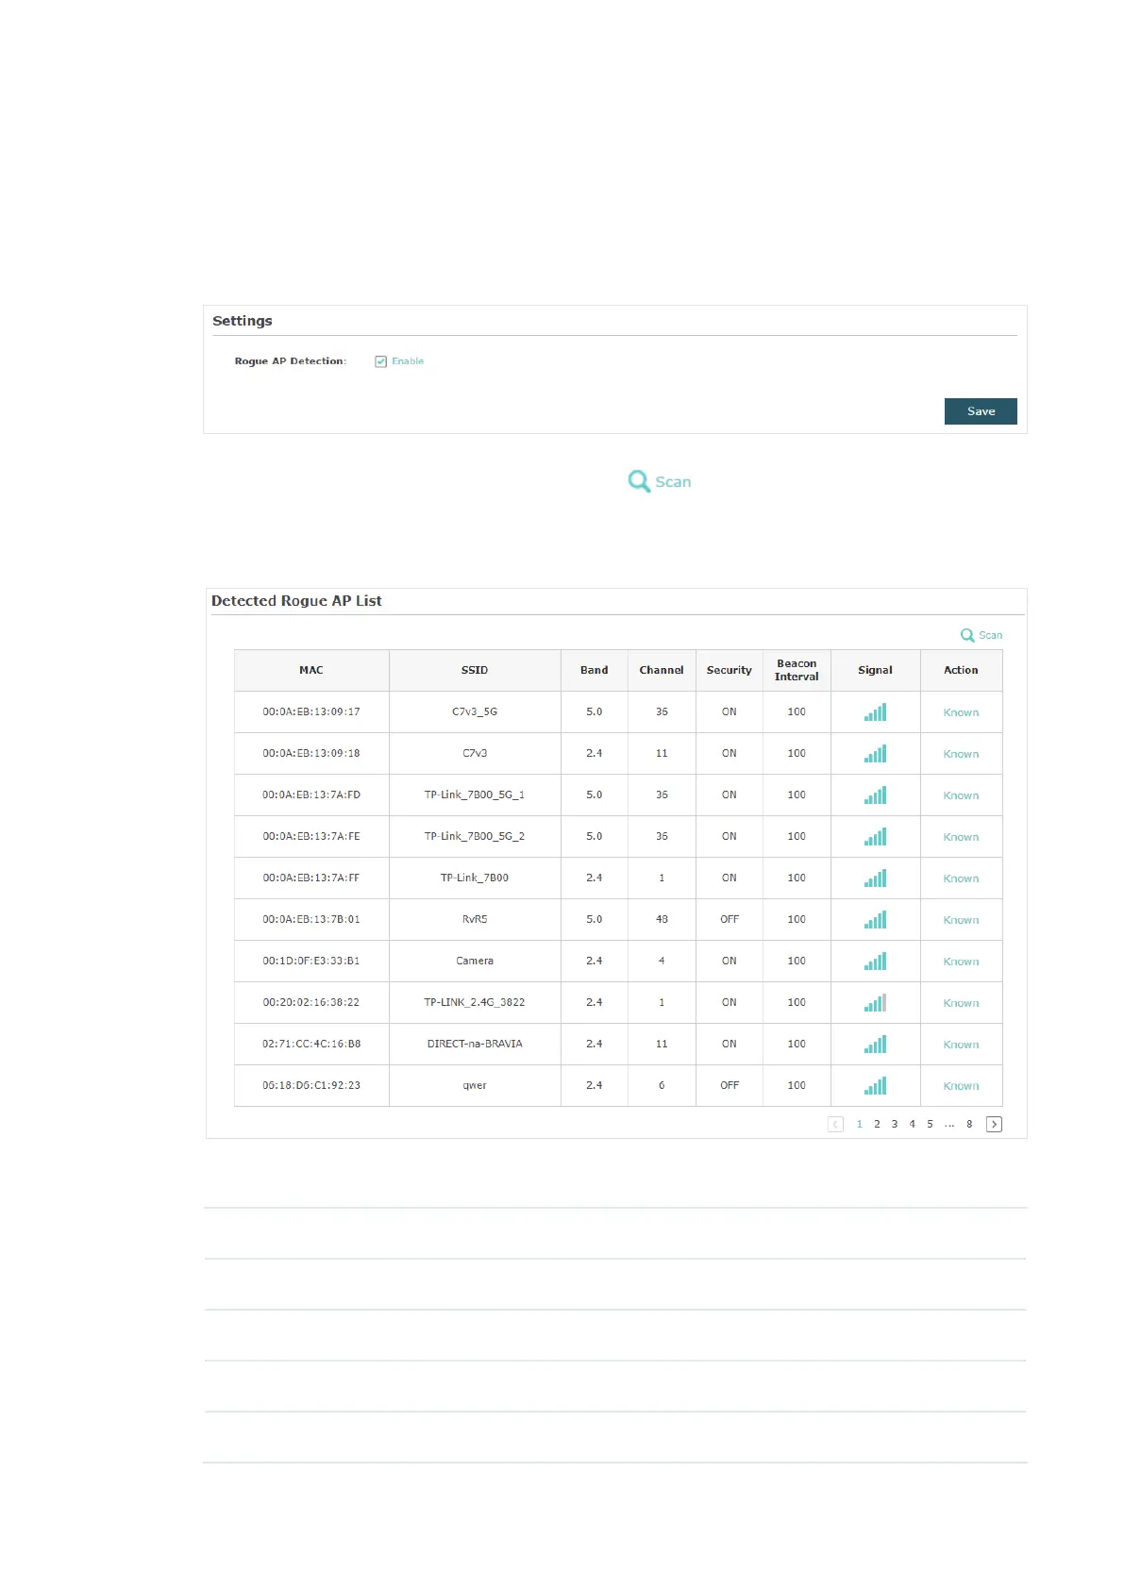1124x1589 pixels.
Task: Select MAC address 00:0A:EB:13:7A:FF
Action: [311, 878]
